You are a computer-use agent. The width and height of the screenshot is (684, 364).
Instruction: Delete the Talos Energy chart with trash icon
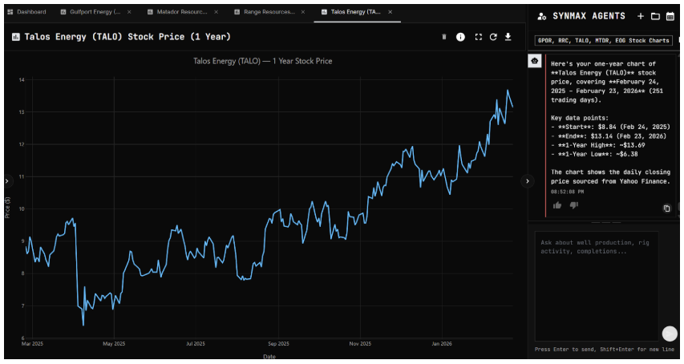tap(444, 37)
